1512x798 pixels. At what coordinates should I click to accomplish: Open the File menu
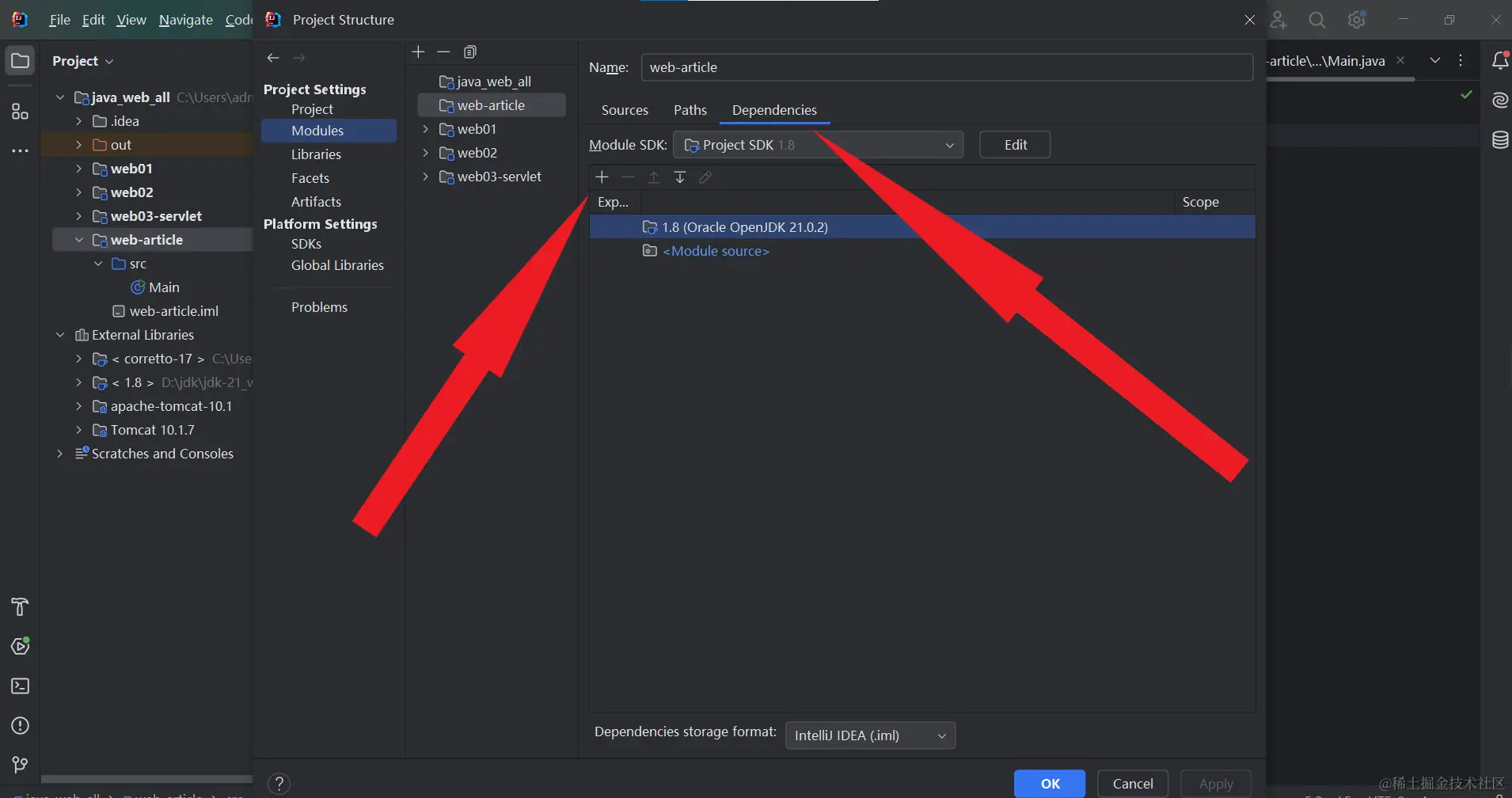[x=59, y=20]
